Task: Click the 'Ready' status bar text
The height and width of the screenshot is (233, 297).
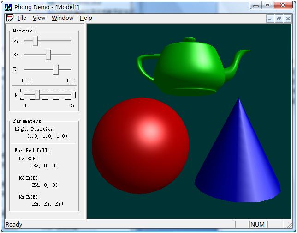Action: click(x=14, y=225)
